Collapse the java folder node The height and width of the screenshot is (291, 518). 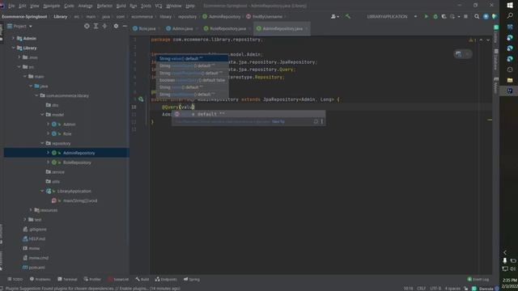pos(31,86)
